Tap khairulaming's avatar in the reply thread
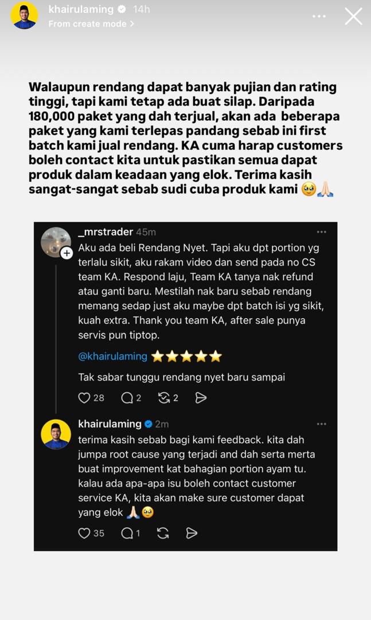 (x=56, y=434)
